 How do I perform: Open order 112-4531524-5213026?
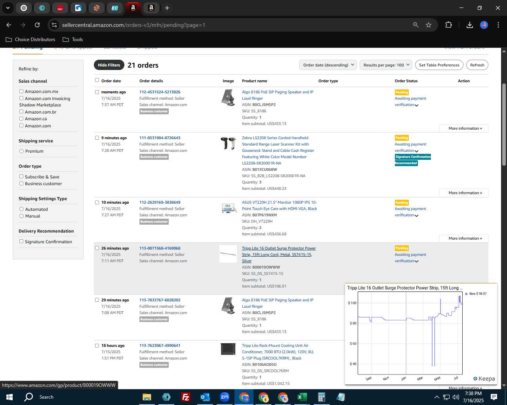pyautogui.click(x=160, y=92)
